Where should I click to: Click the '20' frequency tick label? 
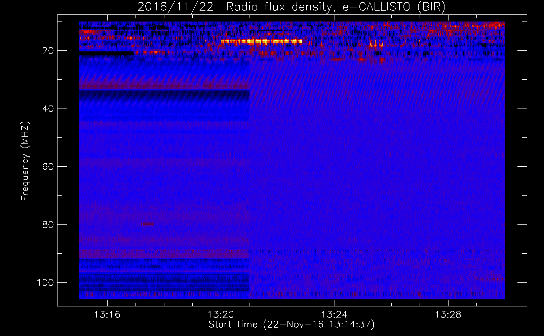tap(48, 51)
